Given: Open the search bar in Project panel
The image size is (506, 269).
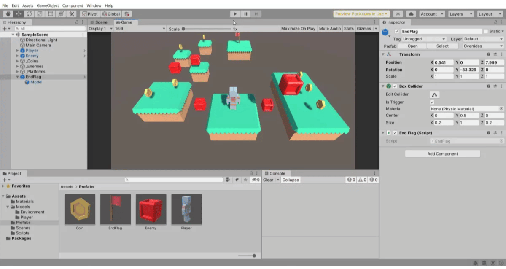Looking at the screenshot, I should coord(174,180).
